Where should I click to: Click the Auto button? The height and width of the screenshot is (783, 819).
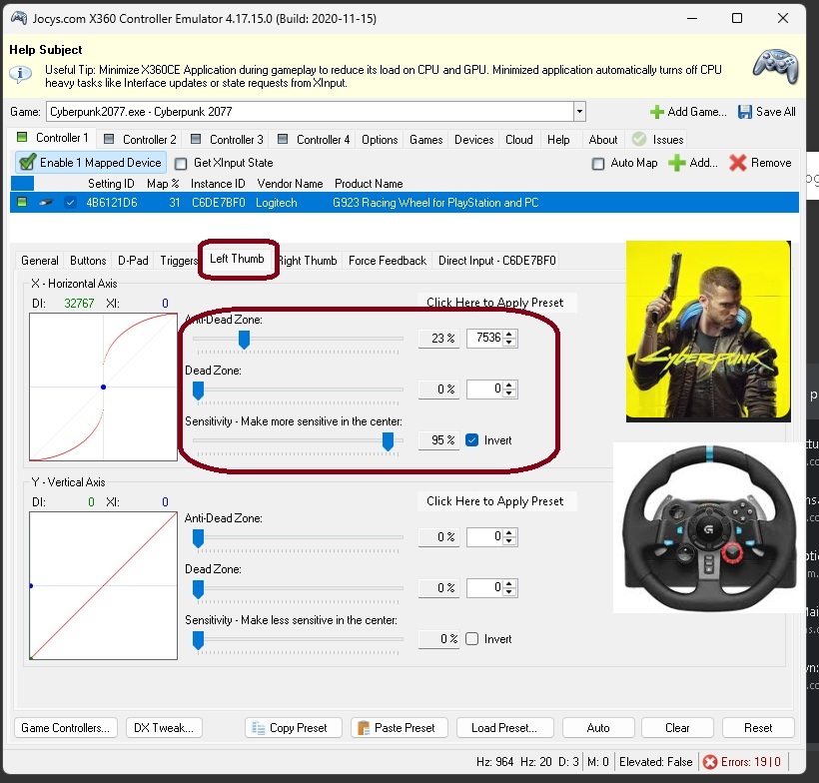click(598, 728)
